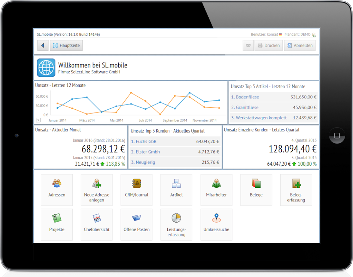353x277 pixels.
Task: Log out with the Abmelden button
Action: coord(299,46)
